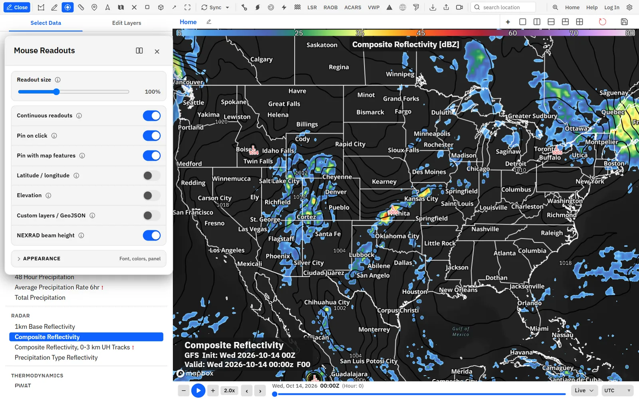Open RAOB soundings button
Screen dimensions: 639x399
click(330, 7)
